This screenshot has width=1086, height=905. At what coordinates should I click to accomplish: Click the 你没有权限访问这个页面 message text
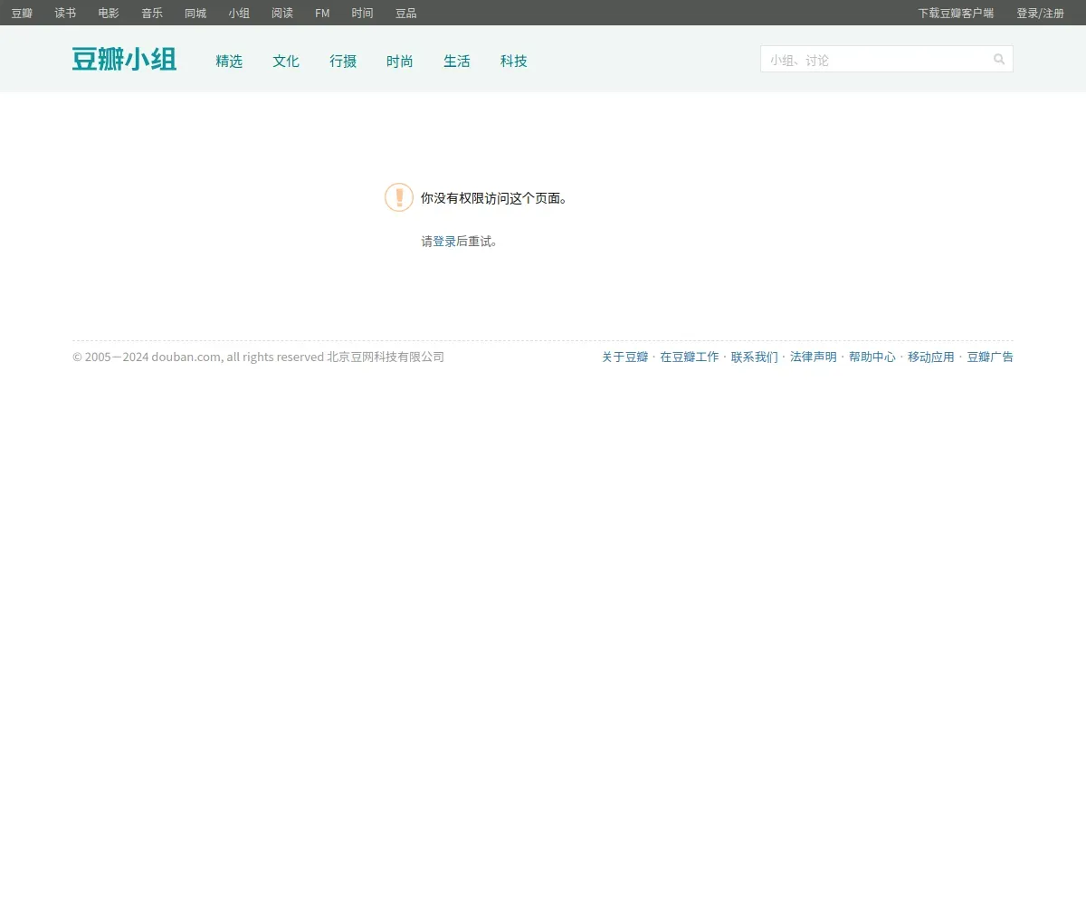pyautogui.click(x=494, y=198)
